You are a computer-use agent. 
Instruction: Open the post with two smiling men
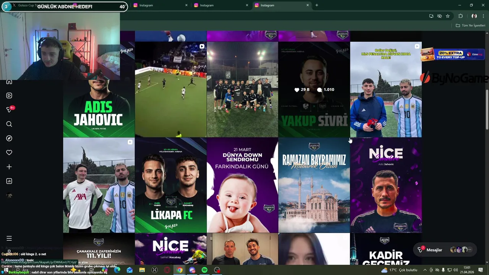[x=242, y=249]
